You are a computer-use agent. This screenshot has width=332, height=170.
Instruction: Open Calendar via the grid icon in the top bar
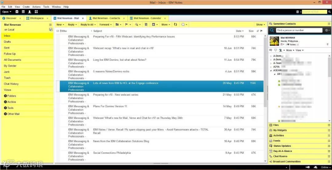pyautogui.click(x=23, y=12)
